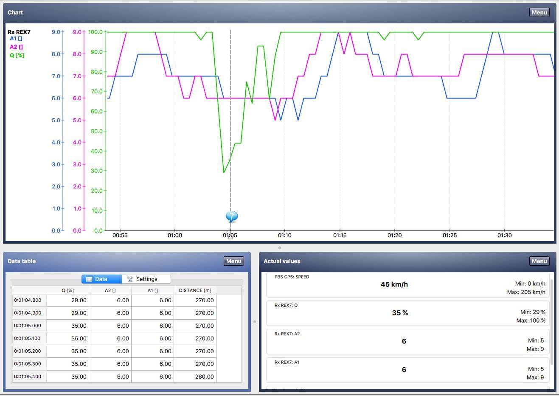
Task: Click the Actual values panel scrollbar
Action: tap(552, 323)
